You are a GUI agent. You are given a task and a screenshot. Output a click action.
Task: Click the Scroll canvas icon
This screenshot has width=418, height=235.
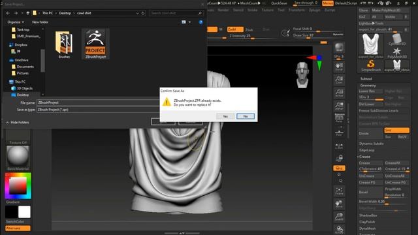339,67
